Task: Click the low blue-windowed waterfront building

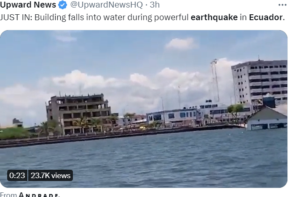Action: 173,116
